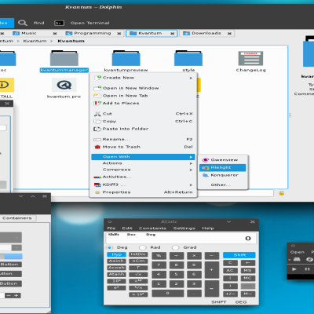Viewport: 314px width, 314px height.
Task: Close the Music tab with its x
Action: 55,34
